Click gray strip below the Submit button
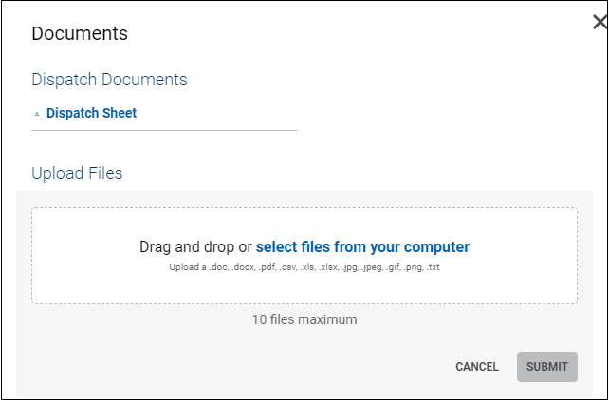The width and height of the screenshot is (609, 400). pyautogui.click(x=547, y=391)
